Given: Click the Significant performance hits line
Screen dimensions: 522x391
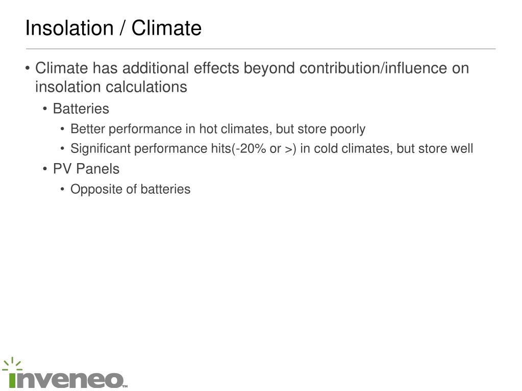Looking at the screenshot, I should pos(271,149).
